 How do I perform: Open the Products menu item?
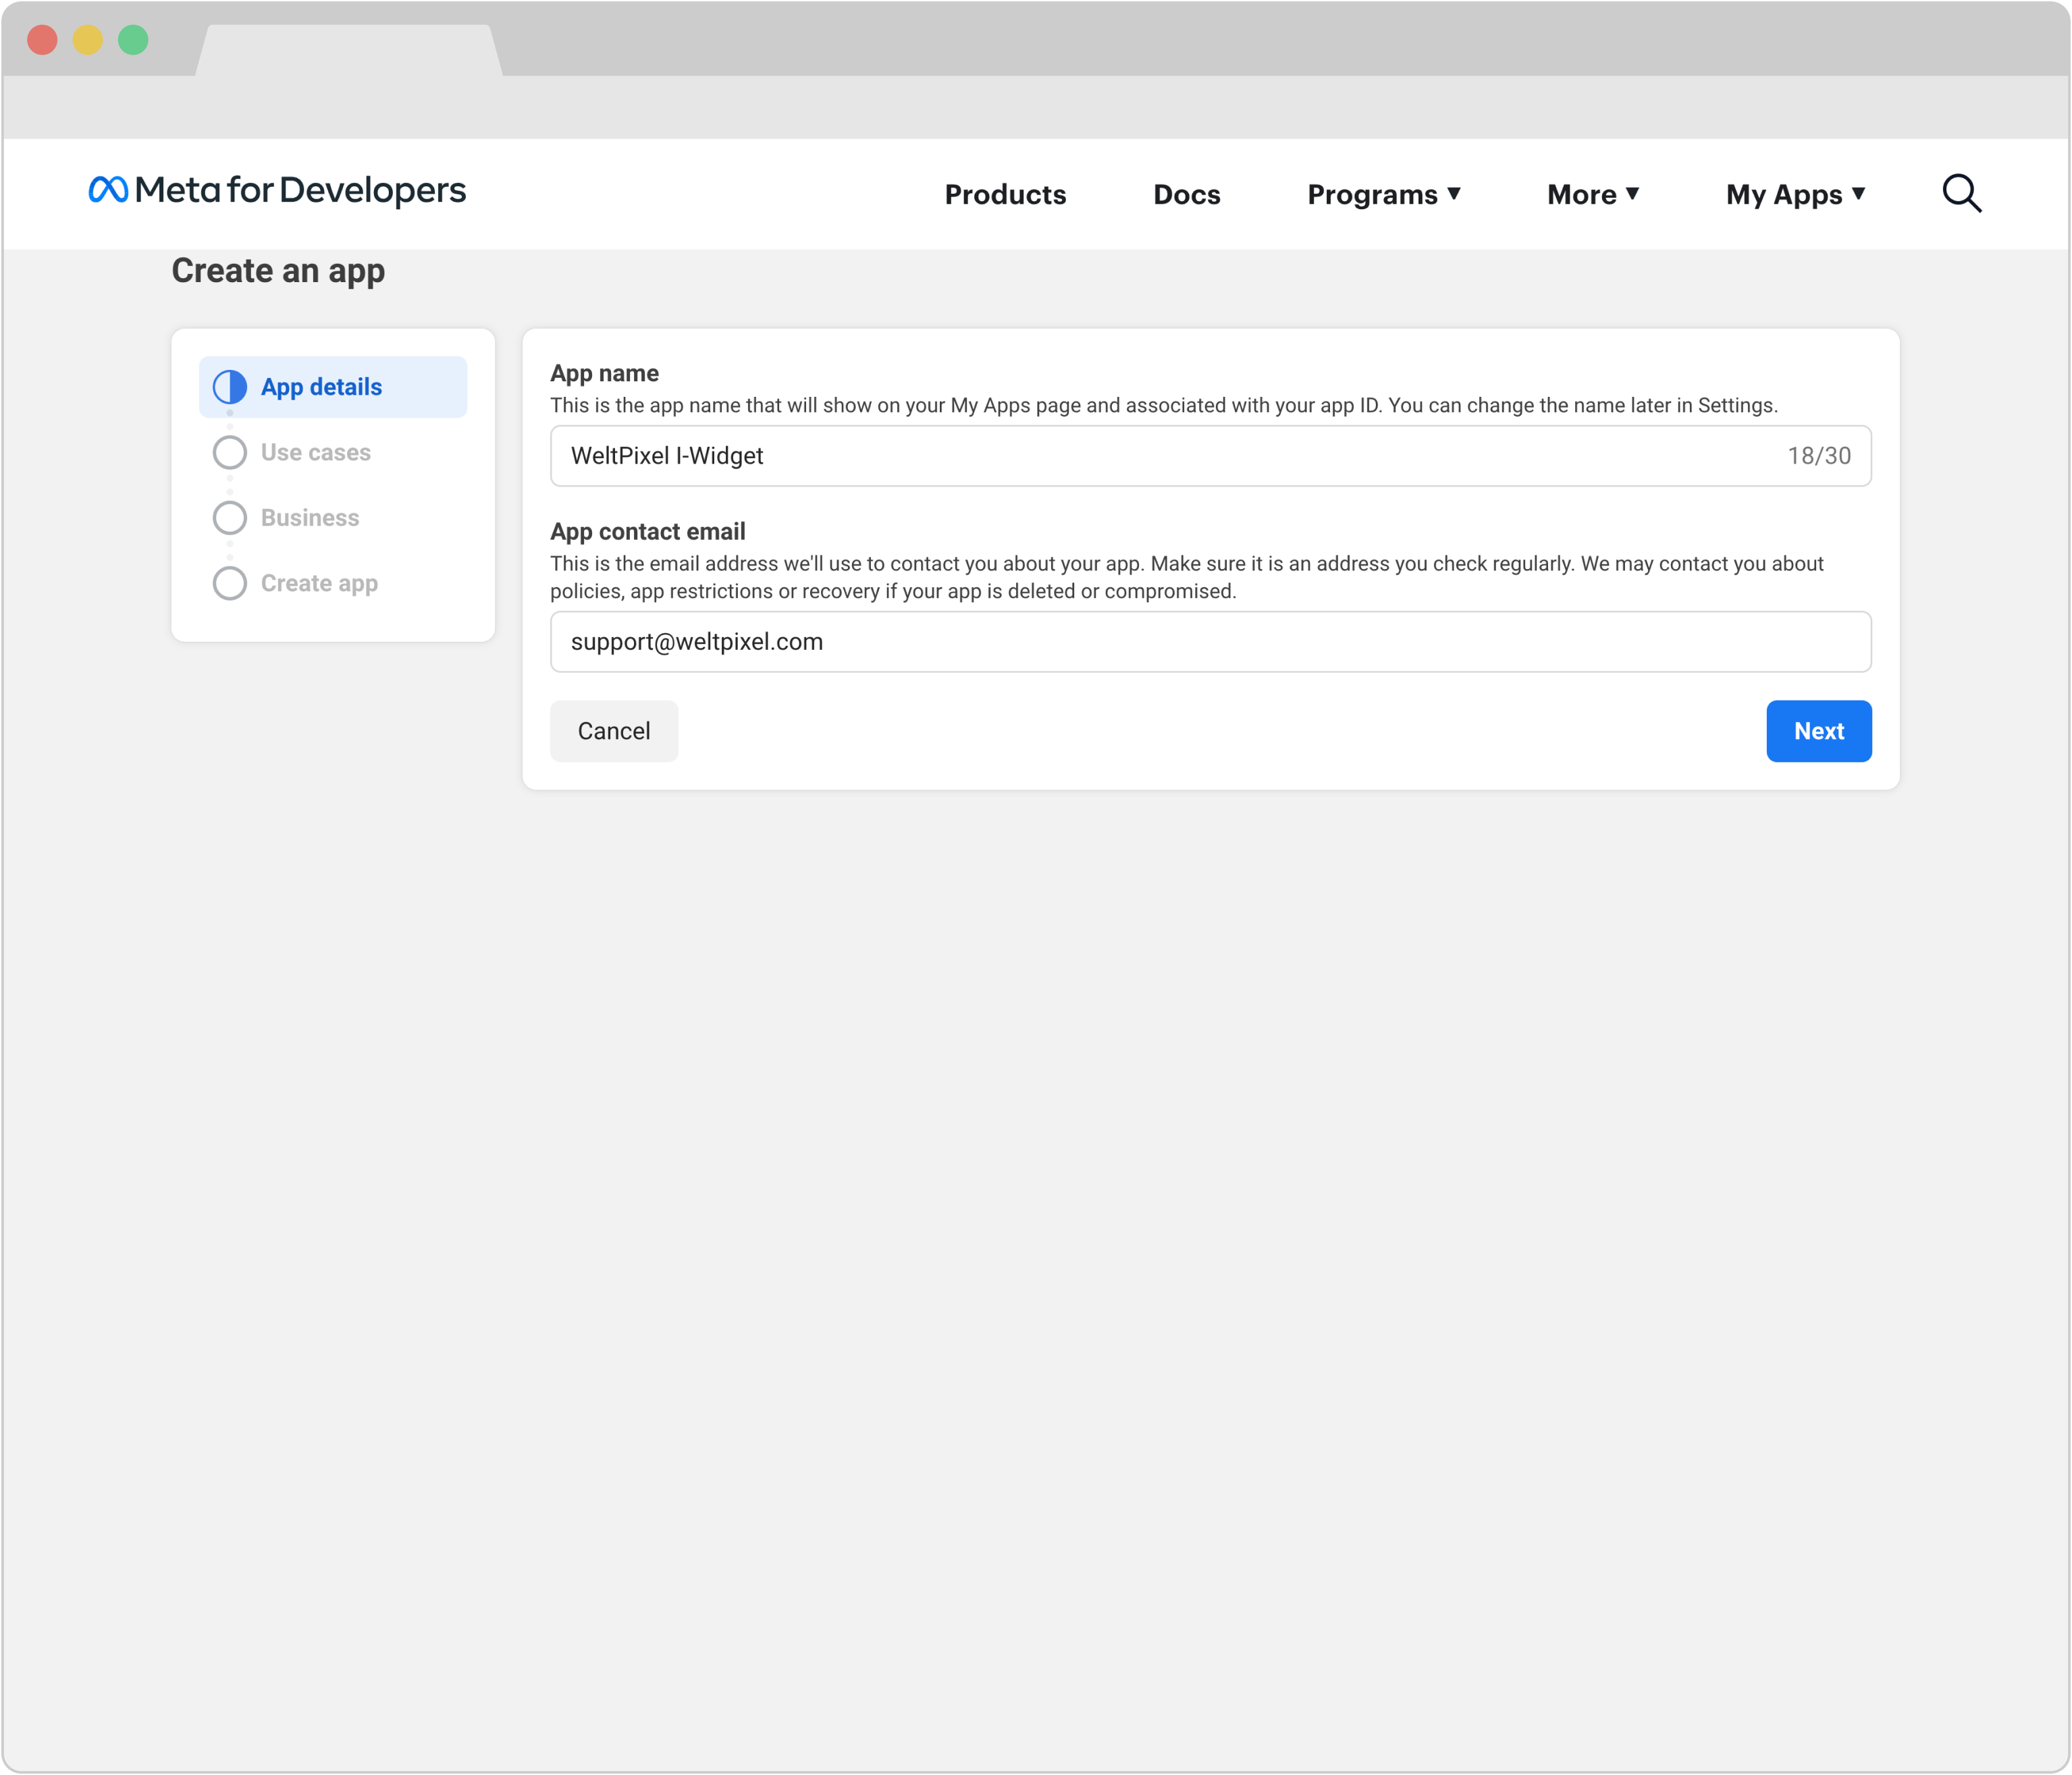pos(1005,195)
